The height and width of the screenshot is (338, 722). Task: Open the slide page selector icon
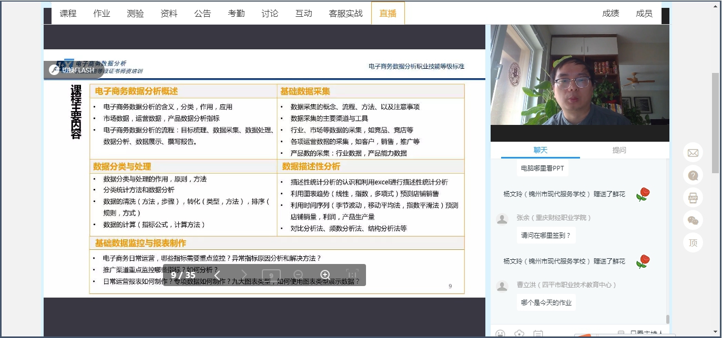click(x=271, y=275)
